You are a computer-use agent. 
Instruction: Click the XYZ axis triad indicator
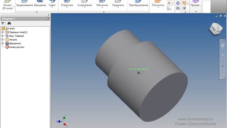[x=62, y=121]
